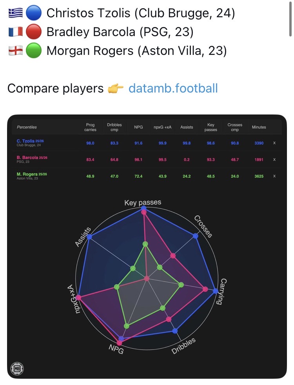Remove M. Rogers row with its X
The image size is (294, 385).
[274, 176]
